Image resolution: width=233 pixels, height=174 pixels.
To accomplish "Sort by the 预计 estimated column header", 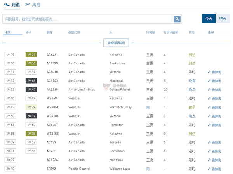I will coord(28,33).
